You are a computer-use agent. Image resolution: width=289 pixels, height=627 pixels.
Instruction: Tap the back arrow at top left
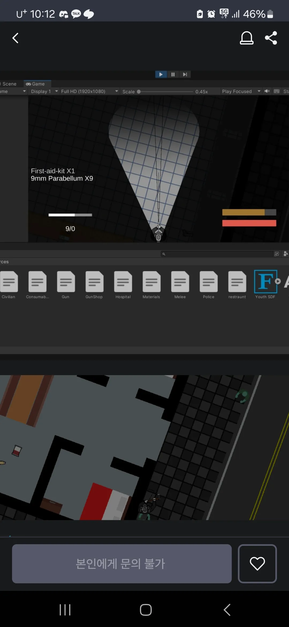point(16,38)
